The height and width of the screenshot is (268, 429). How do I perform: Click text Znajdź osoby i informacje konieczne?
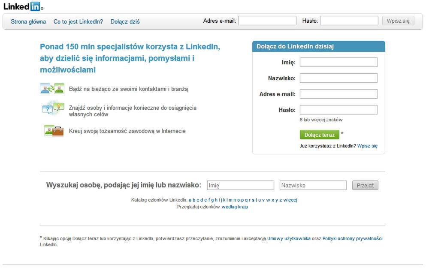pyautogui.click(x=133, y=111)
